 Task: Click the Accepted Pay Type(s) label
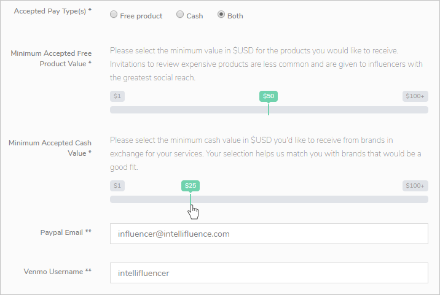(52, 12)
